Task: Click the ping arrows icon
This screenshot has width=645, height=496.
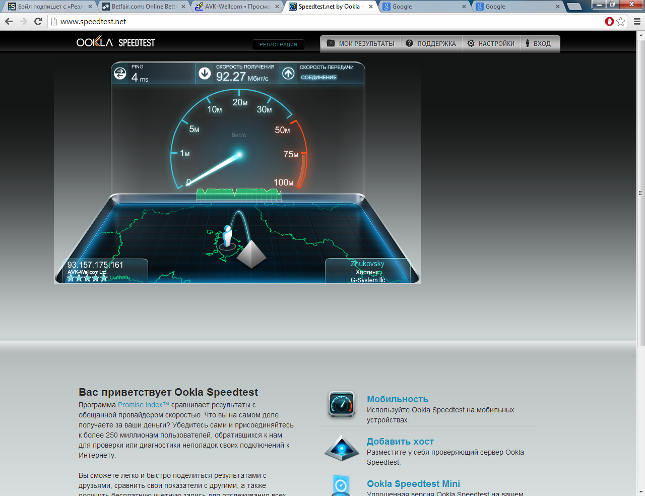Action: [120, 73]
